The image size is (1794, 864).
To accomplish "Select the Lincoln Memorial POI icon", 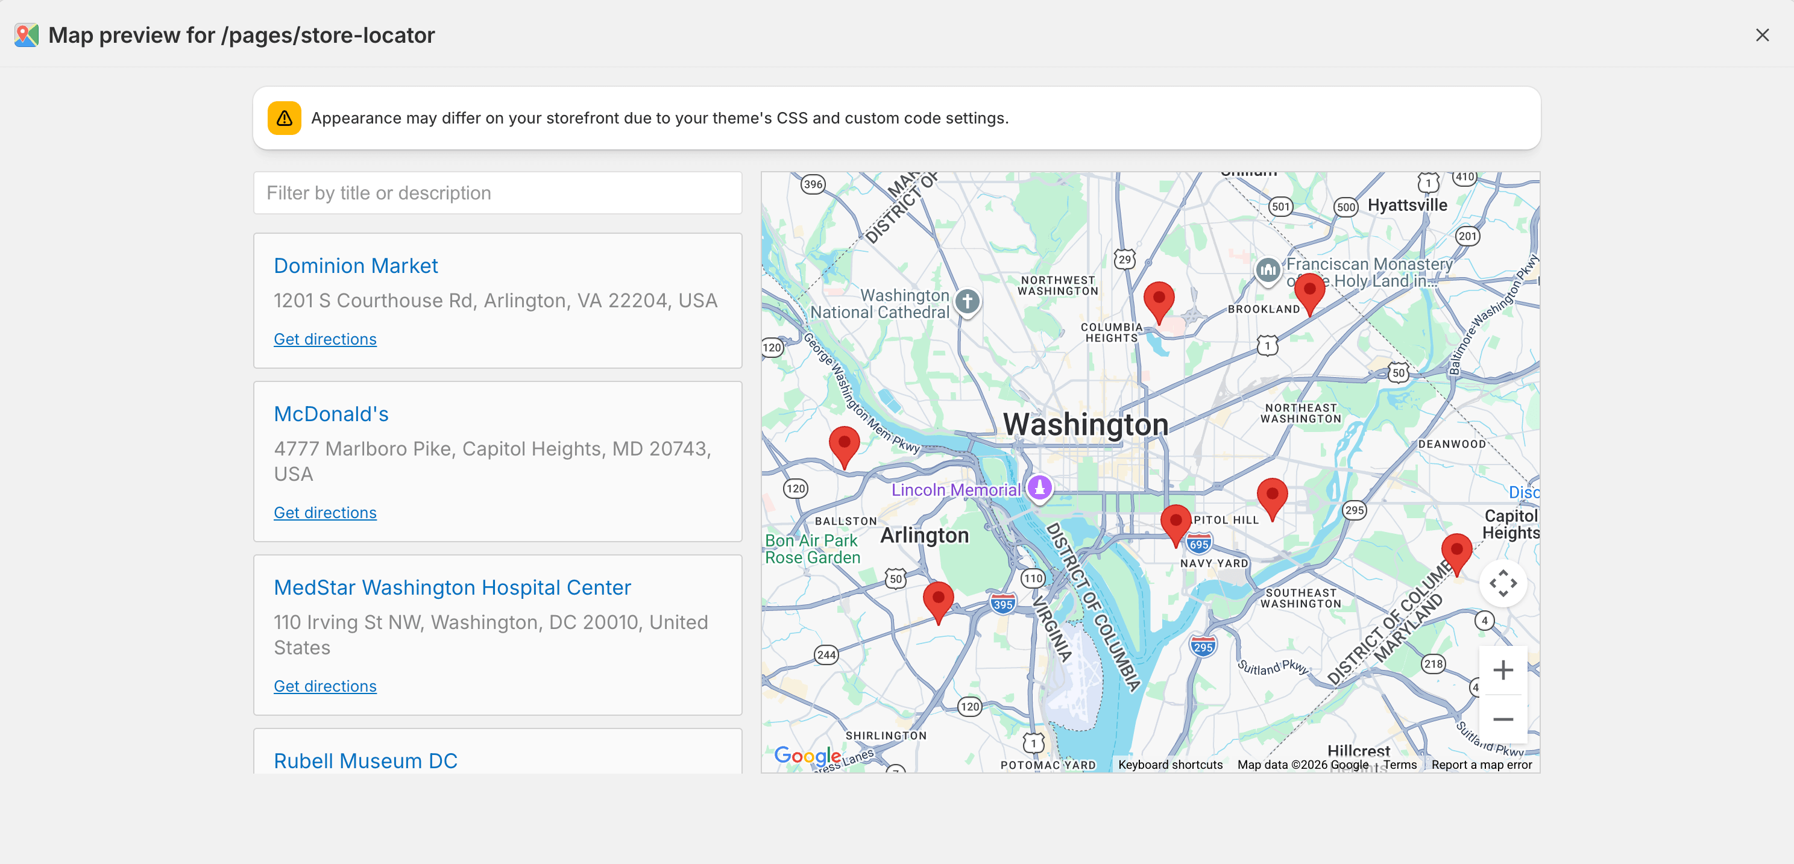I will click(1039, 488).
